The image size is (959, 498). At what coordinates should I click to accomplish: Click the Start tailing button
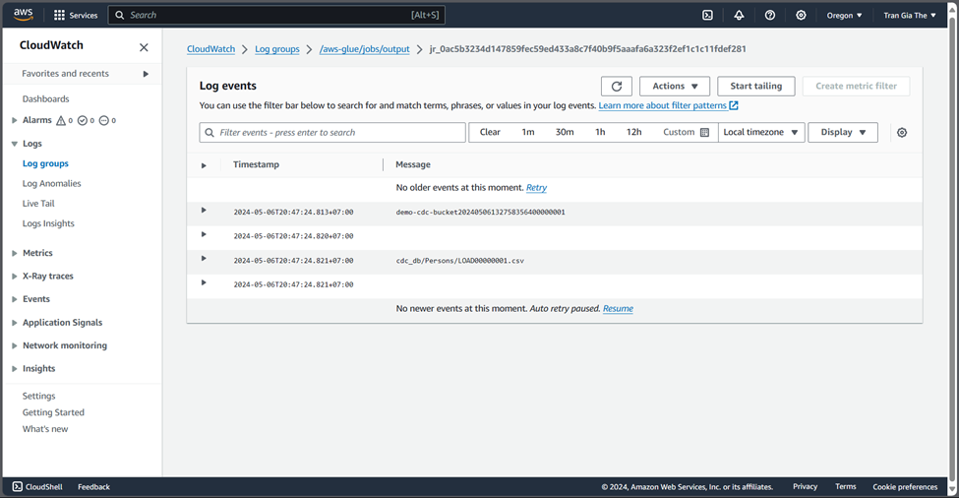click(x=756, y=87)
